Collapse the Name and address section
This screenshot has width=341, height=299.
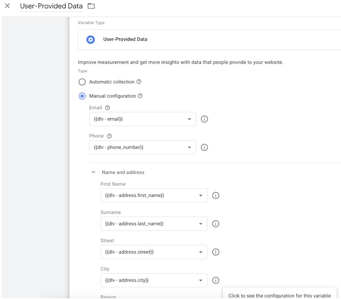[x=94, y=172]
